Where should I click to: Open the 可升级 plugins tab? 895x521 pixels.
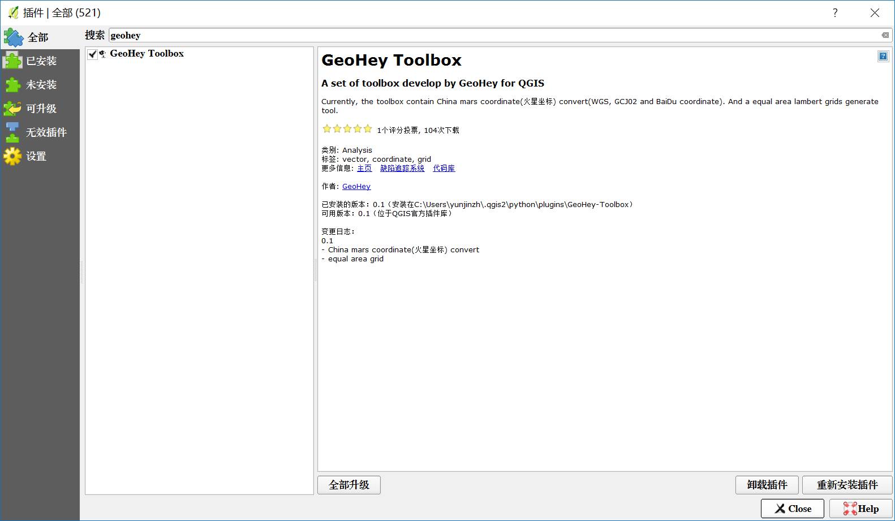click(40, 109)
